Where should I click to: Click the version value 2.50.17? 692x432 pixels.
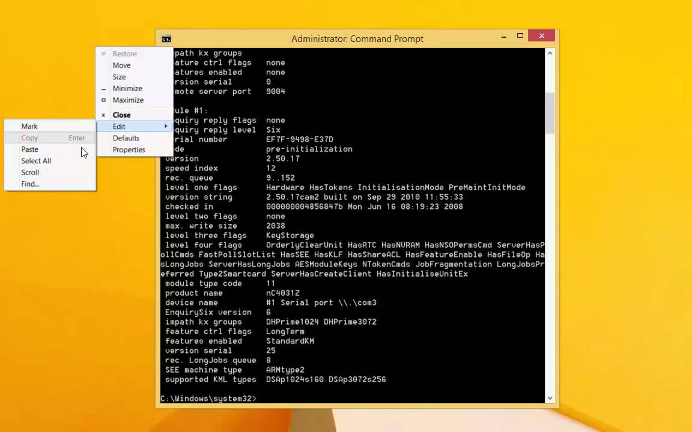pyautogui.click(x=283, y=158)
